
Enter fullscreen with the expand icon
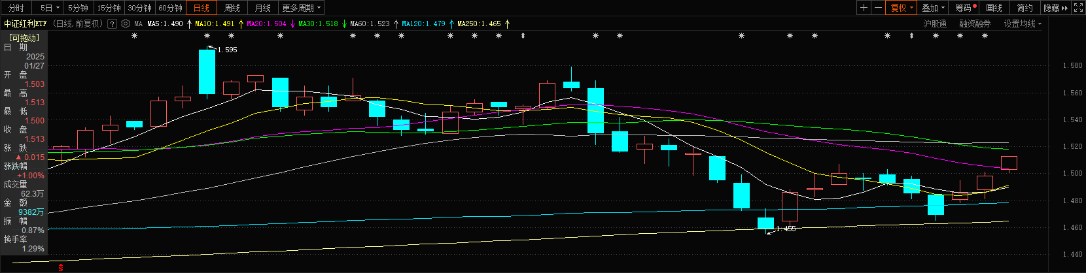(x=1079, y=8)
